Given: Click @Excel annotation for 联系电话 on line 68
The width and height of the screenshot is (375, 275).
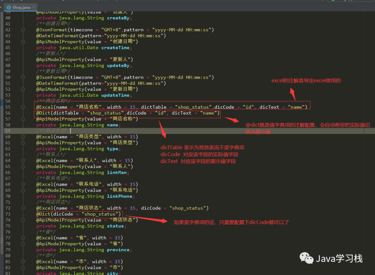Looking at the screenshot, I should pyautogui.click(x=44, y=184).
